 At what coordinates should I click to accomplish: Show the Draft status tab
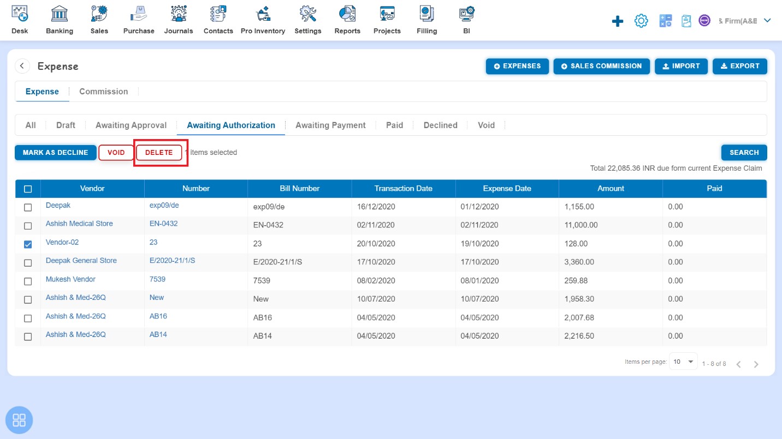[66, 125]
